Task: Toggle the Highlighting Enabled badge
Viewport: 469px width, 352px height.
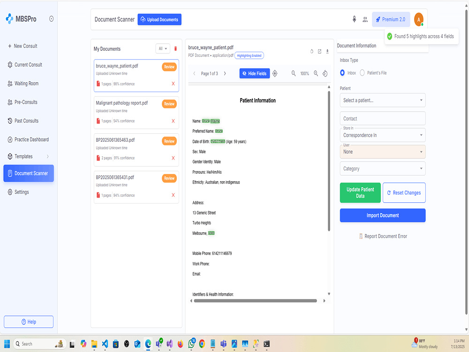Action: tap(249, 56)
